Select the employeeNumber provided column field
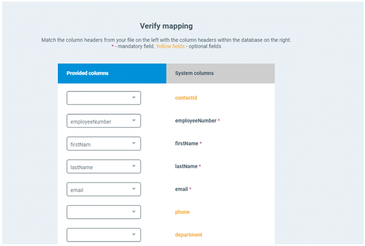Image resolution: width=365 pixels, height=246 pixels. pyautogui.click(x=104, y=121)
